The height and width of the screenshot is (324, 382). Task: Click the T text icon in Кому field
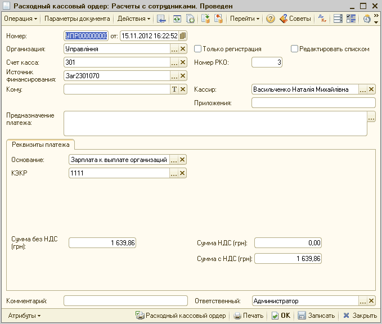point(174,89)
